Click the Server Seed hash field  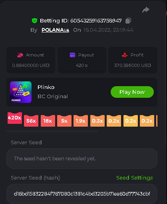(x=82, y=194)
